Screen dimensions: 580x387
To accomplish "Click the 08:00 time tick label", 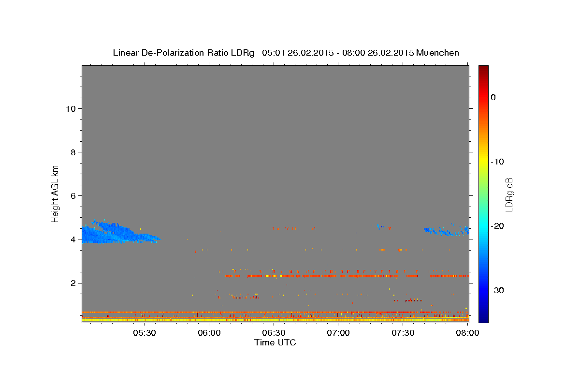I will click(467, 333).
